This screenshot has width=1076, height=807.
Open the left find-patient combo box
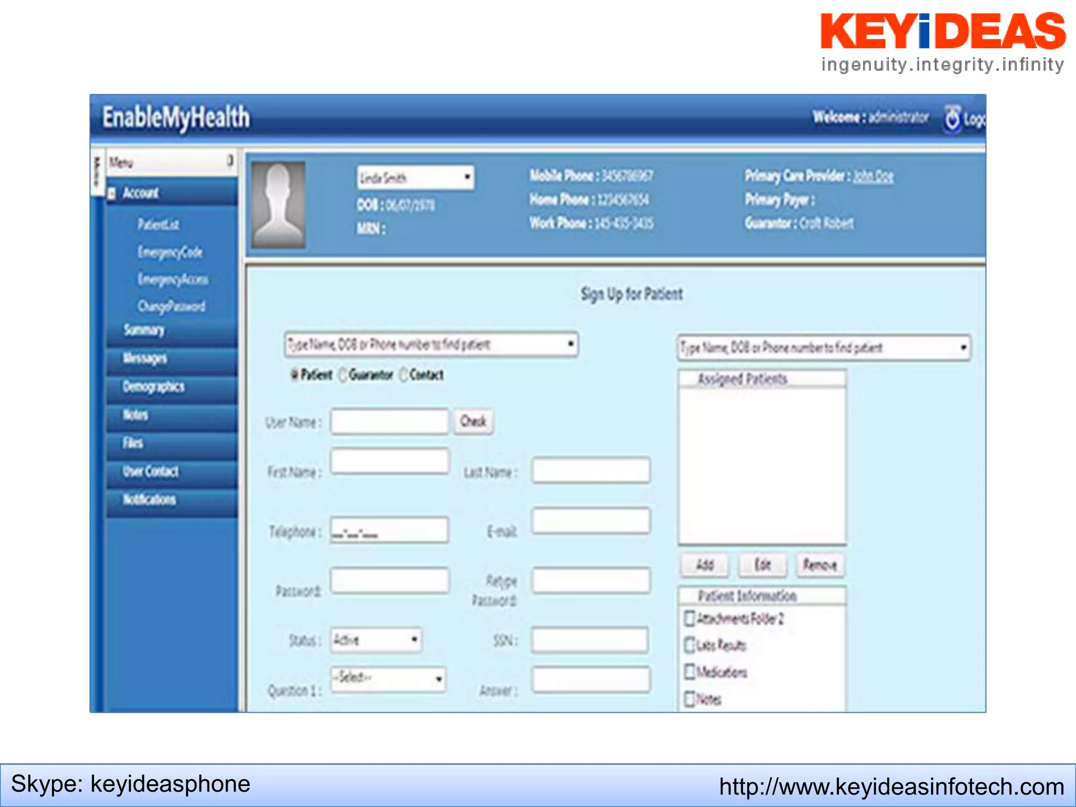[x=431, y=345]
